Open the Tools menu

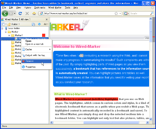pos(67,7)
